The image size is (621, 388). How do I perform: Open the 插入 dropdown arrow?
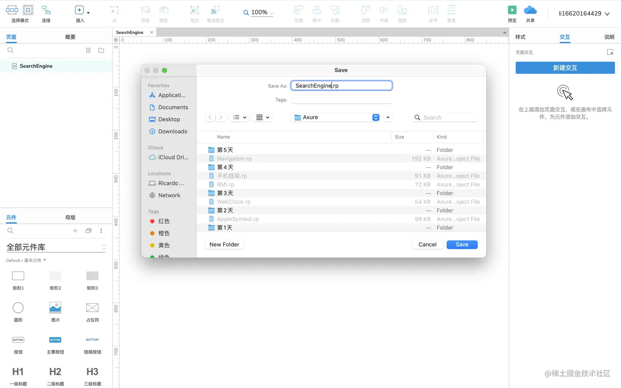pos(88,13)
